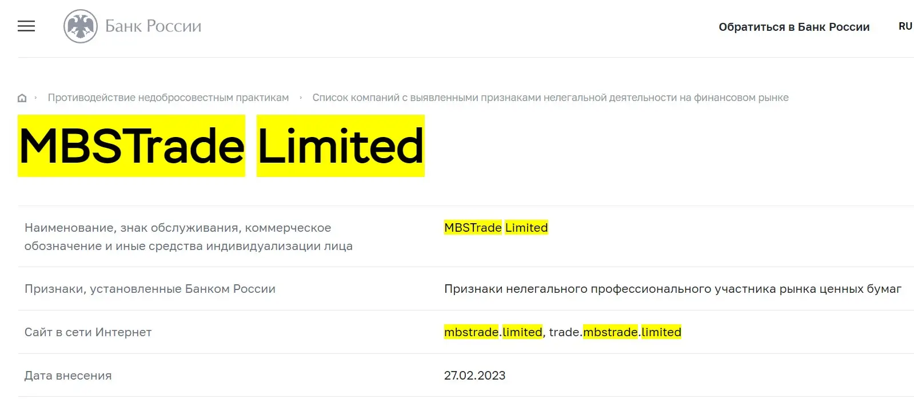This screenshot has width=914, height=399.
Task: Click the home icon in the breadcrumb trail
Action: click(x=22, y=97)
